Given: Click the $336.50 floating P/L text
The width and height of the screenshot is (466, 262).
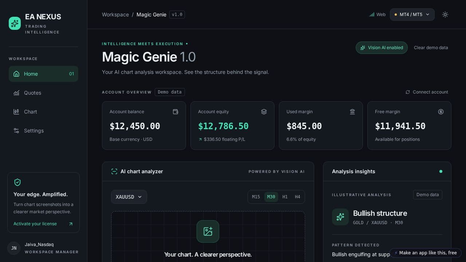Looking at the screenshot, I should [x=224, y=139].
